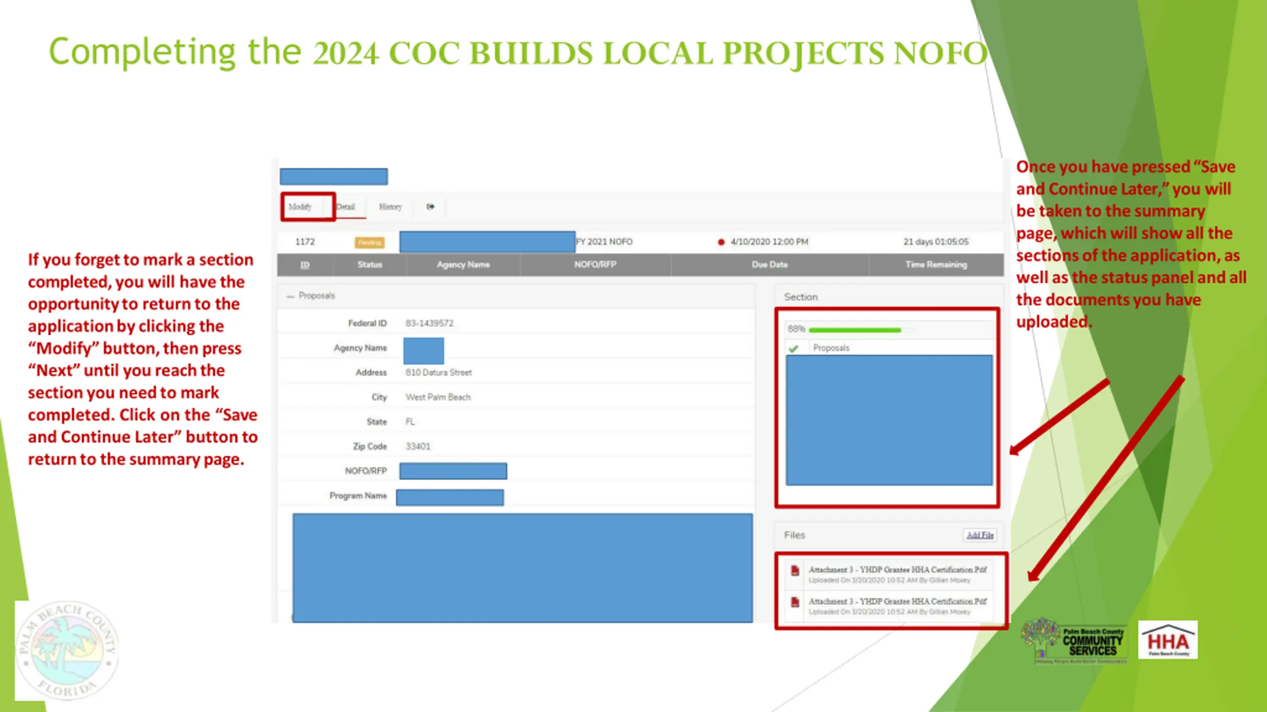Click the Time Remaining column header
Screen dimensions: 1267x712
coord(936,265)
